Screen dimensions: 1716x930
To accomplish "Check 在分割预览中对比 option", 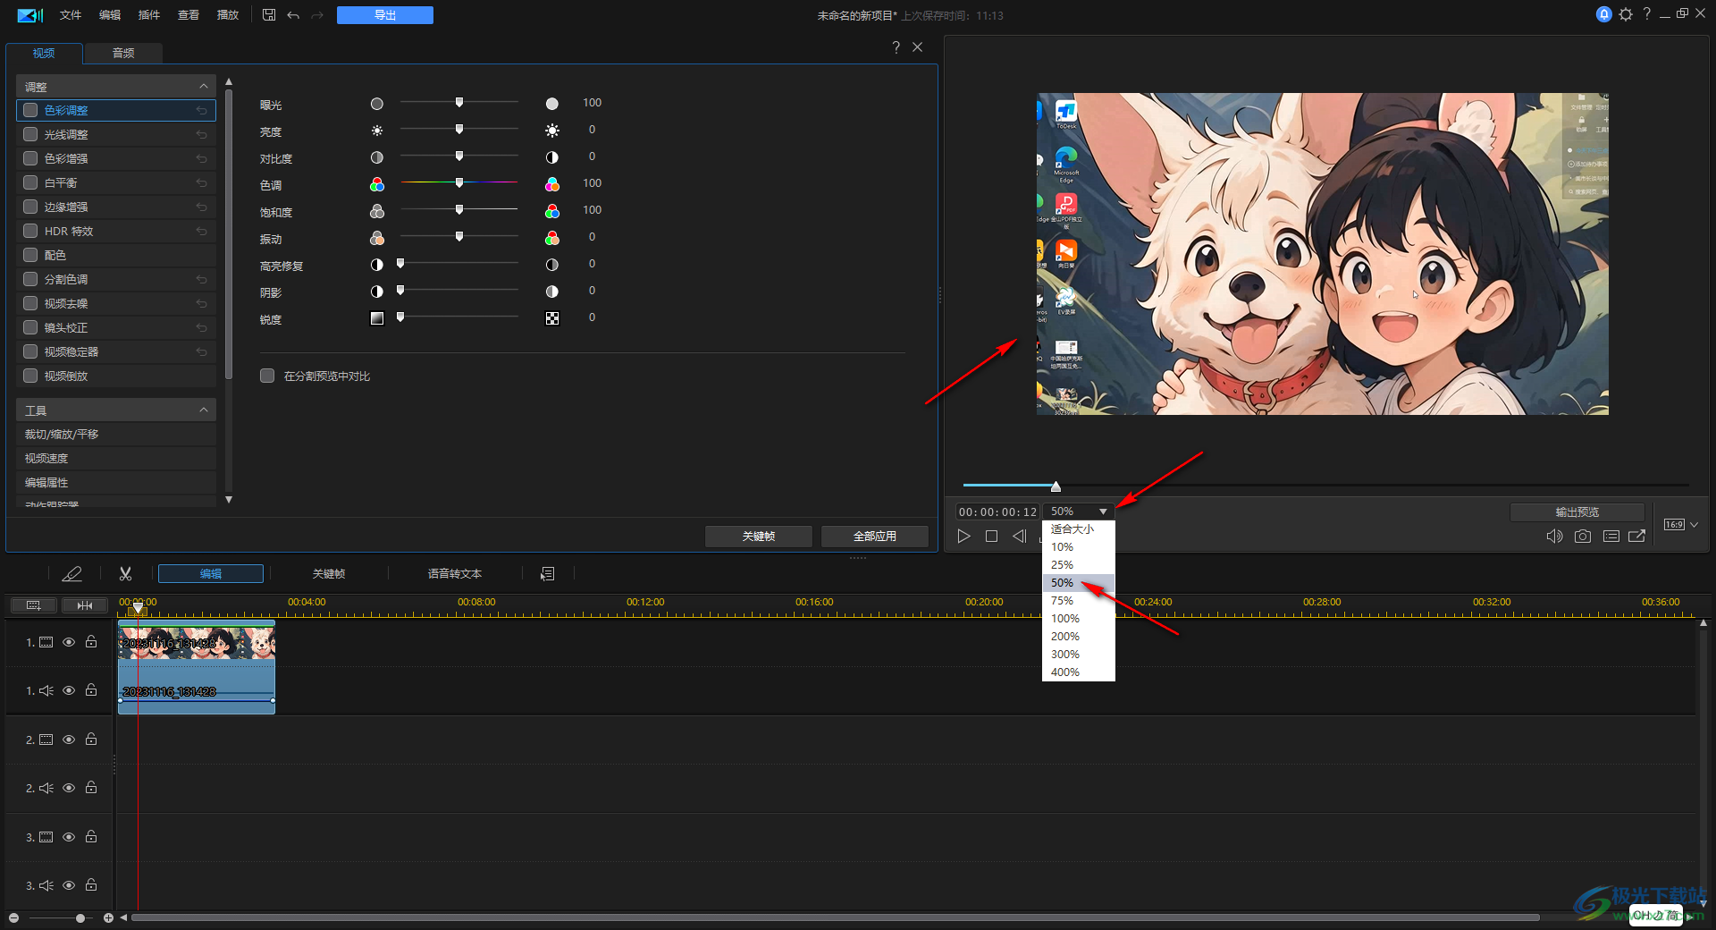I will [267, 376].
